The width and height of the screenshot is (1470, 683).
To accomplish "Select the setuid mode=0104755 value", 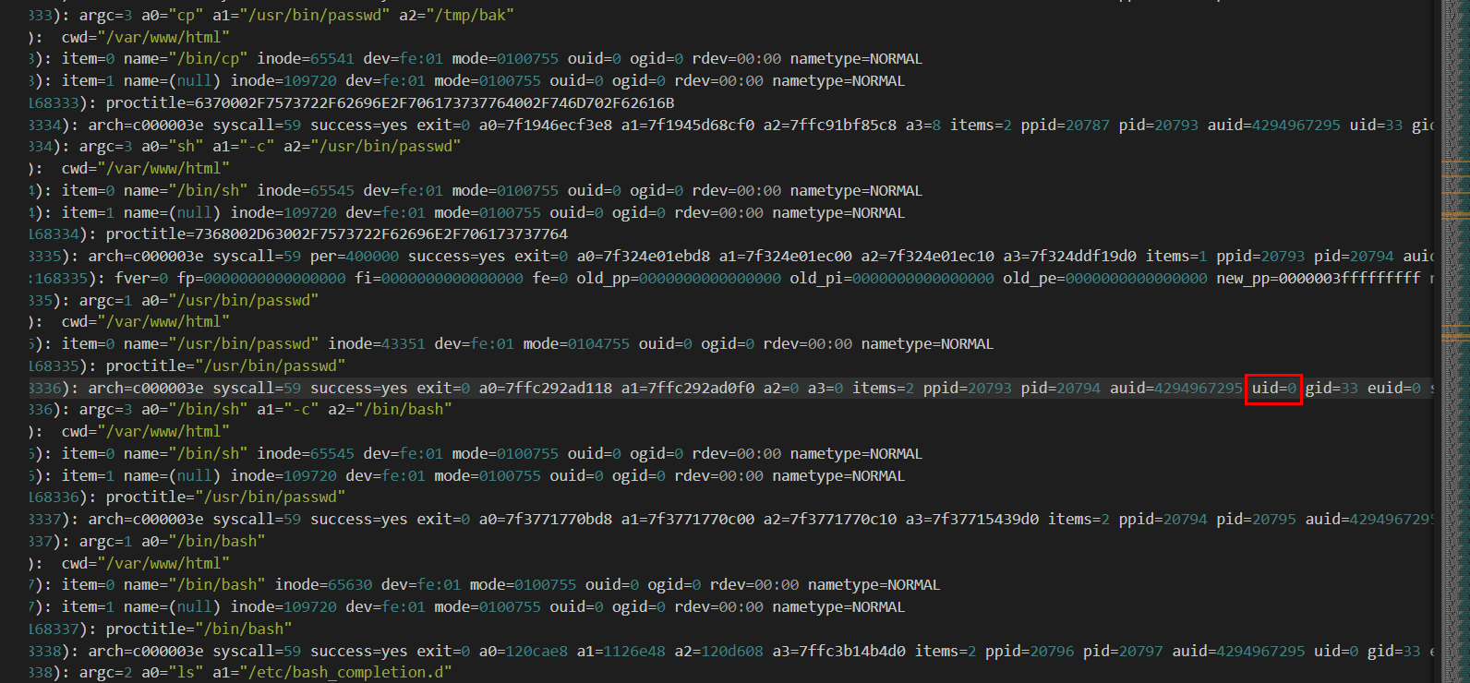I will tap(576, 343).
